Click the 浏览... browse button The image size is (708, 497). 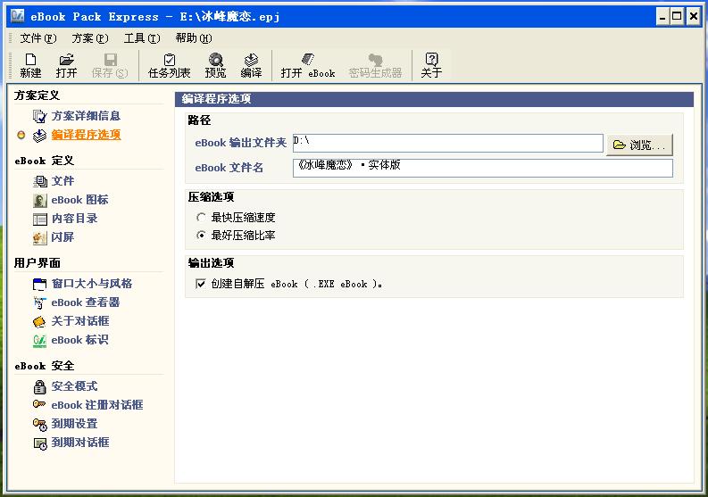639,145
